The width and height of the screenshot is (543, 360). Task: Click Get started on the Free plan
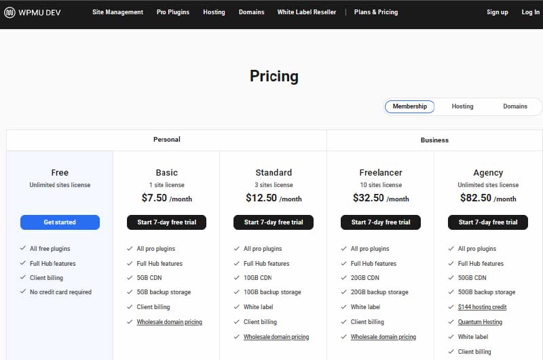tap(60, 222)
